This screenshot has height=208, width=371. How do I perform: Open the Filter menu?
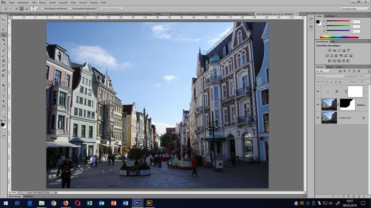click(x=73, y=3)
